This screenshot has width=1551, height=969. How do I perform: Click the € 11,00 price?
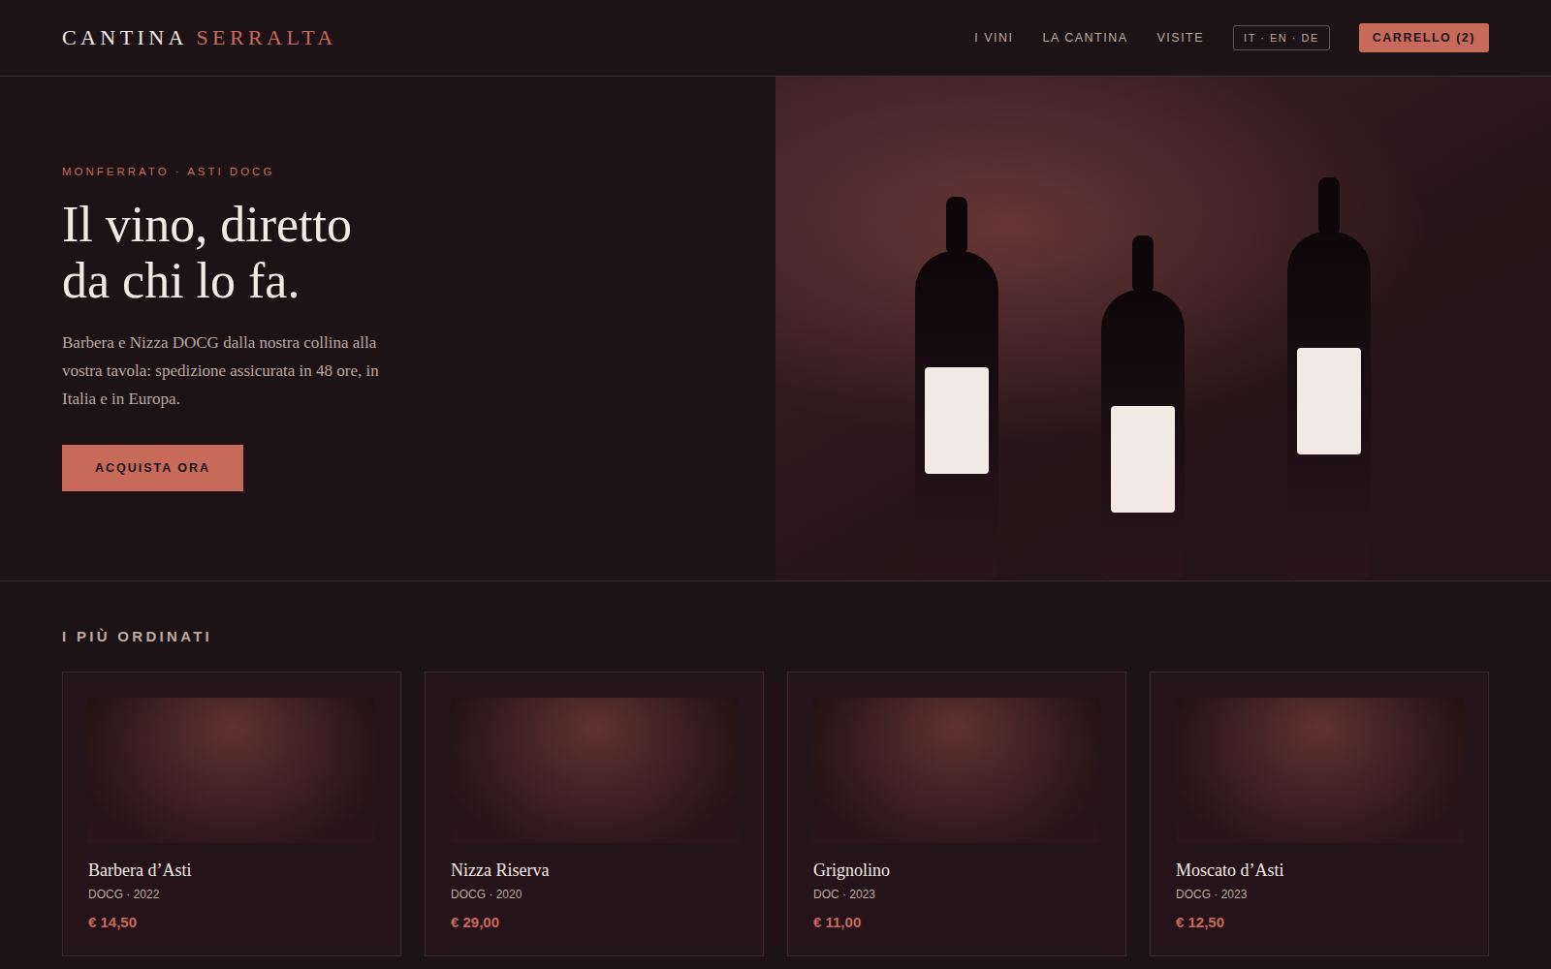pos(838,922)
